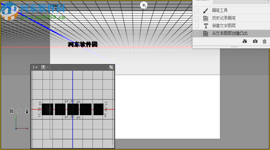
Task: Set history brush source for 新建文字图层
Action: [x=197, y=26]
